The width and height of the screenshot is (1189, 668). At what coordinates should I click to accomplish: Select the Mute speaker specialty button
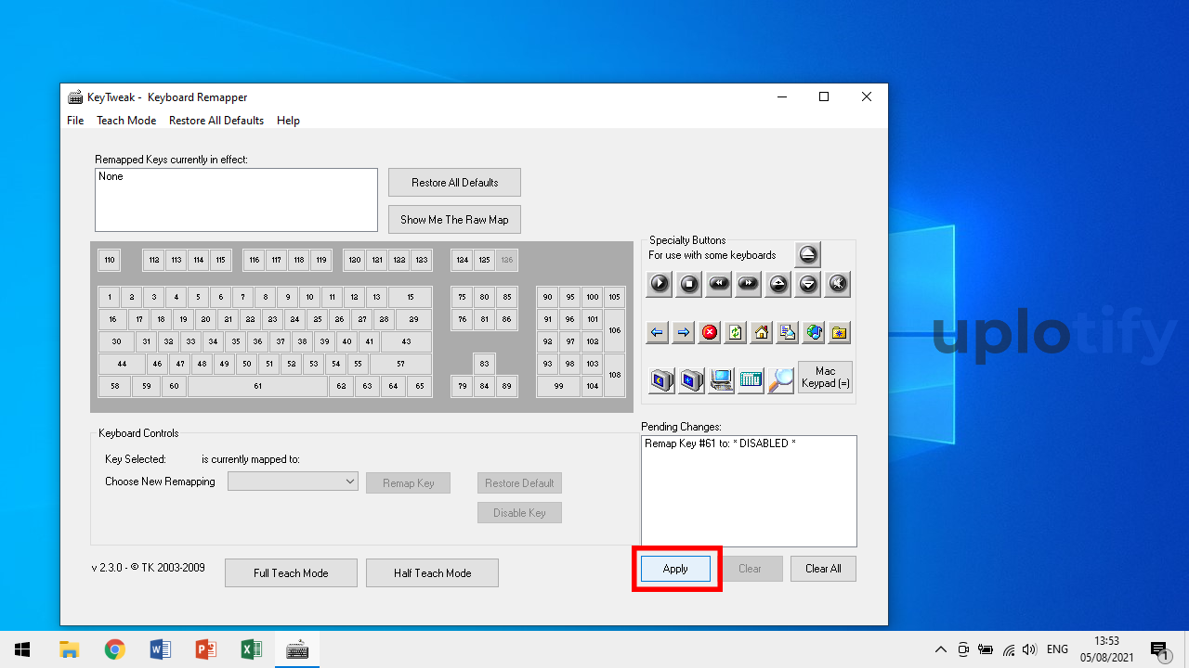point(838,284)
